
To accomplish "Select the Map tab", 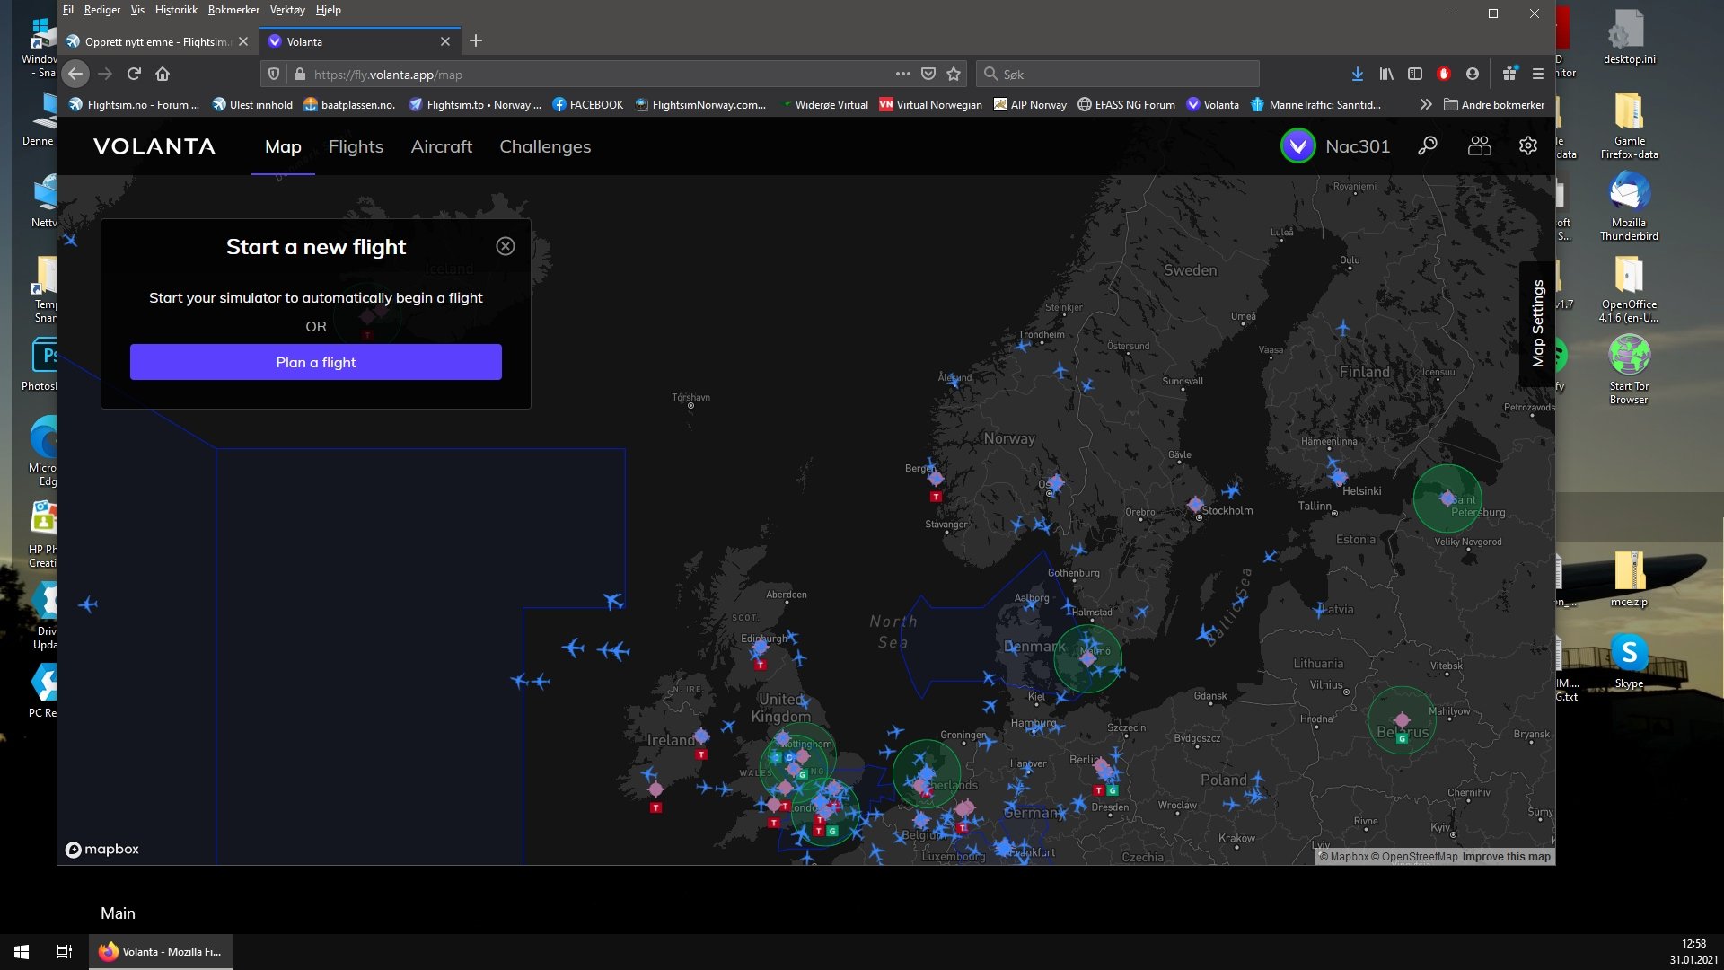I will point(283,146).
